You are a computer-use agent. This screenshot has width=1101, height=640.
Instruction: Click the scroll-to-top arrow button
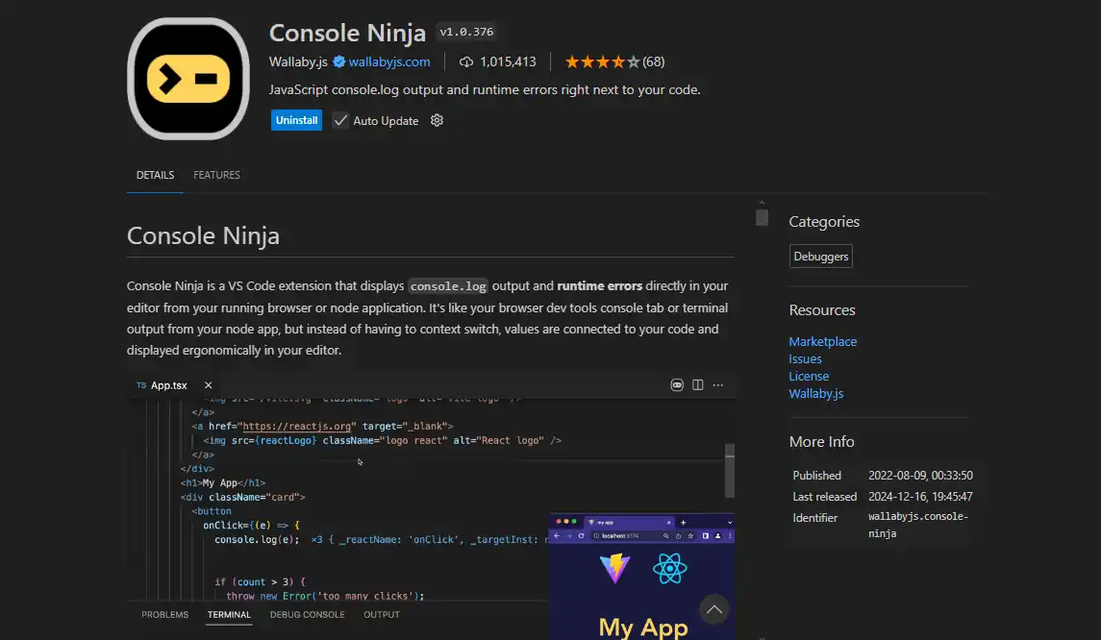pyautogui.click(x=714, y=609)
